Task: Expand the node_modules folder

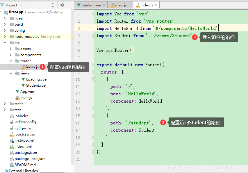Action: [5, 37]
